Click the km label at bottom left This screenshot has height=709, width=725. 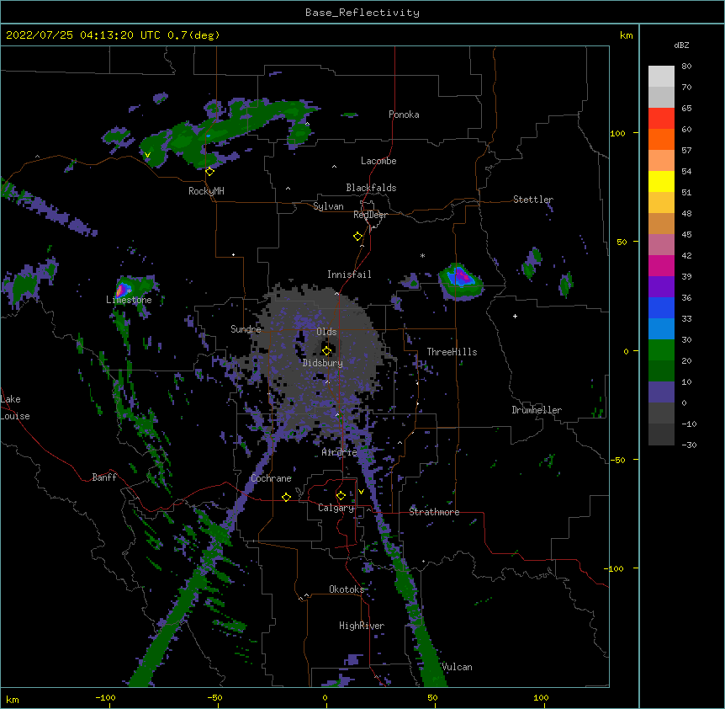(x=13, y=699)
